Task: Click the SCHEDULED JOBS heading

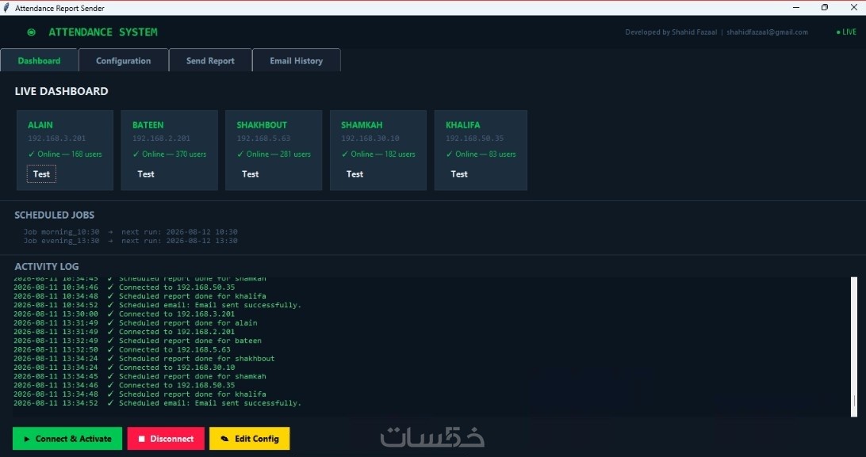Action: 54,215
